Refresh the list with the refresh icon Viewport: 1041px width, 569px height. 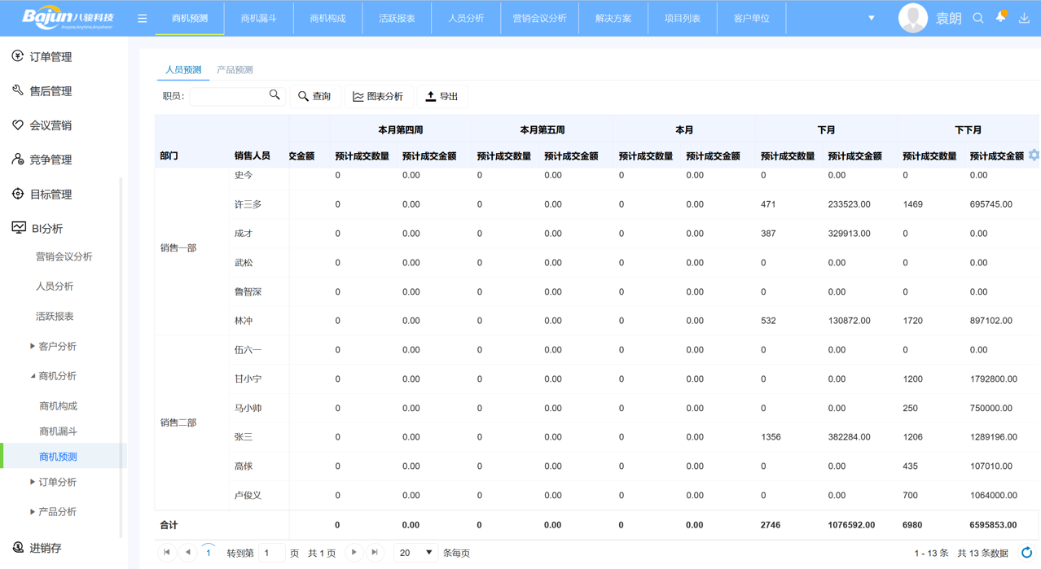(1026, 552)
